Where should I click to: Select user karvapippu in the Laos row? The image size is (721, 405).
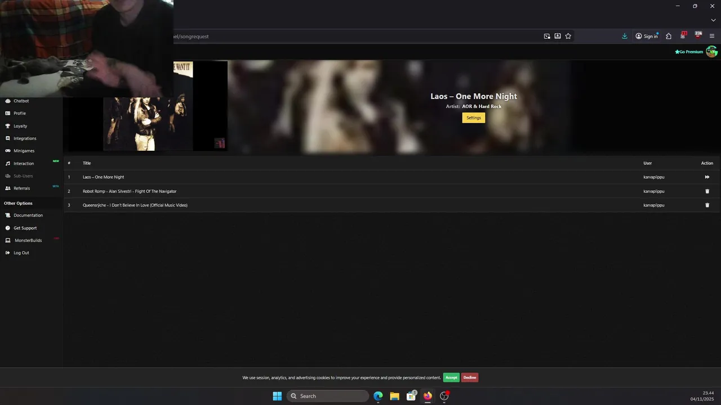654,177
